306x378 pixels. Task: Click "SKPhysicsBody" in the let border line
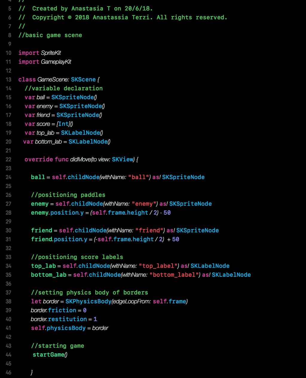(88, 302)
